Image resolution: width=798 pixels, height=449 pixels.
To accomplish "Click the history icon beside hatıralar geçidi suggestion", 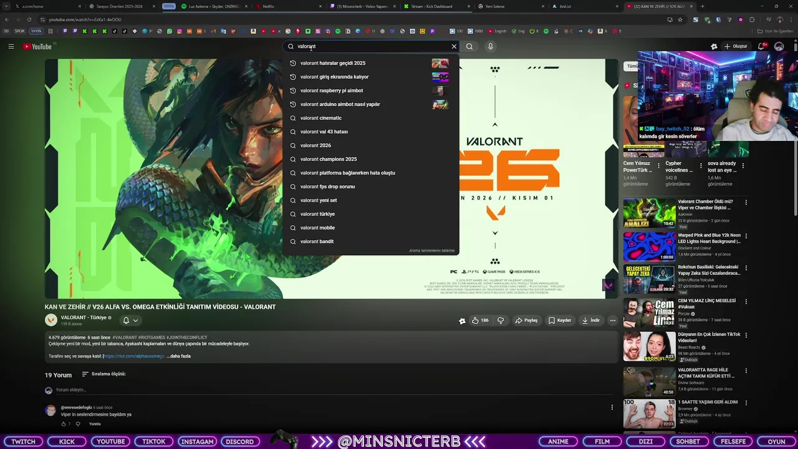I will pyautogui.click(x=293, y=63).
